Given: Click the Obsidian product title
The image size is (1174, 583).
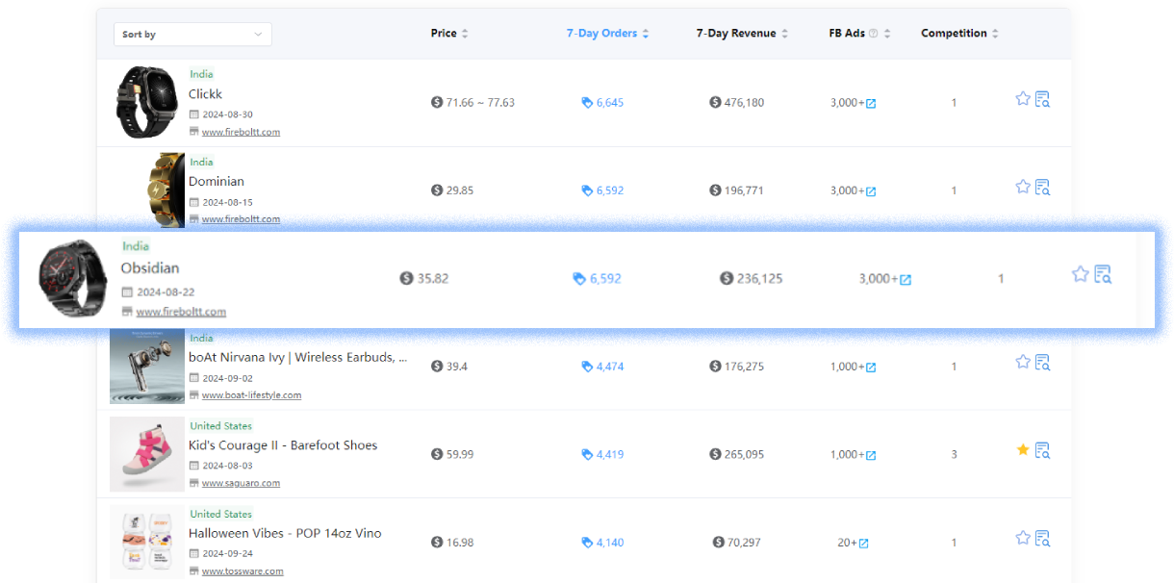Looking at the screenshot, I should (x=150, y=268).
